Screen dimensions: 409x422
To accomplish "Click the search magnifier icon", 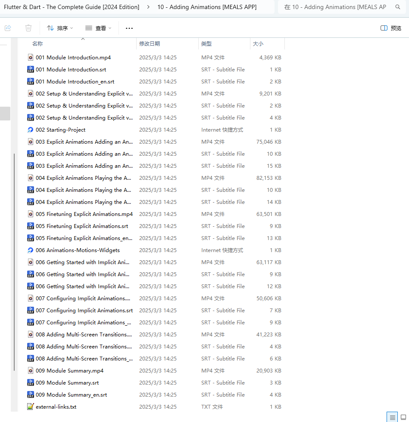I will click(x=398, y=7).
